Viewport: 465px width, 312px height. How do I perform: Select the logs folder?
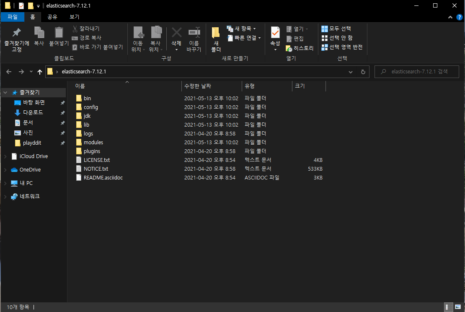pos(88,134)
